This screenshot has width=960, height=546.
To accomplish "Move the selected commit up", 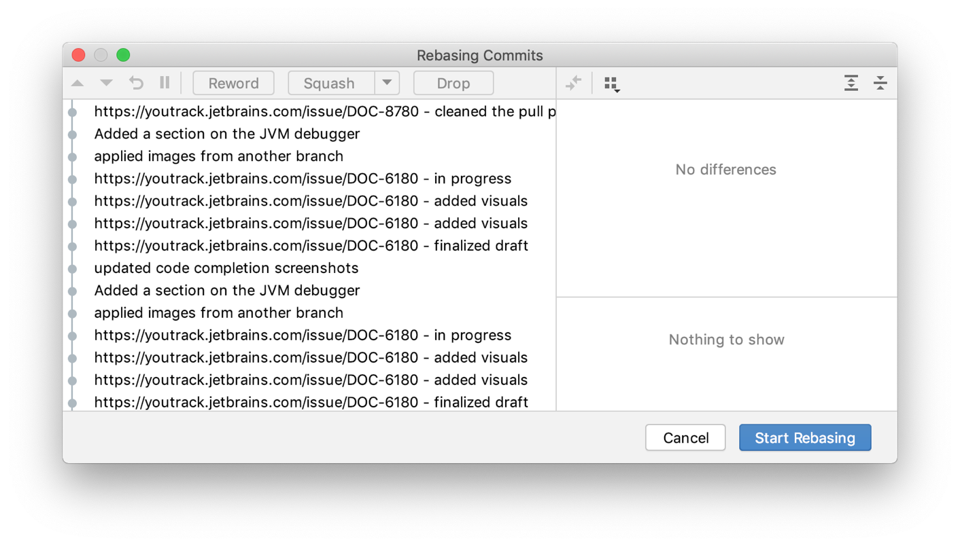I will [78, 83].
